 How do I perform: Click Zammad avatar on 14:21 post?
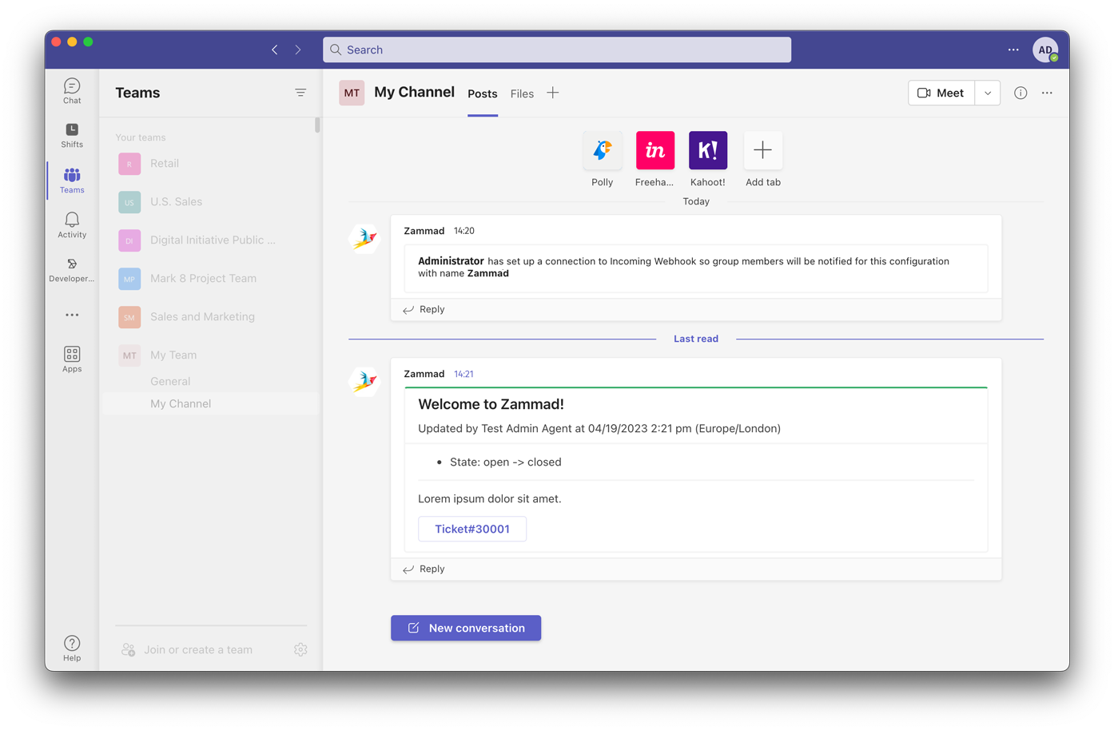click(x=364, y=381)
